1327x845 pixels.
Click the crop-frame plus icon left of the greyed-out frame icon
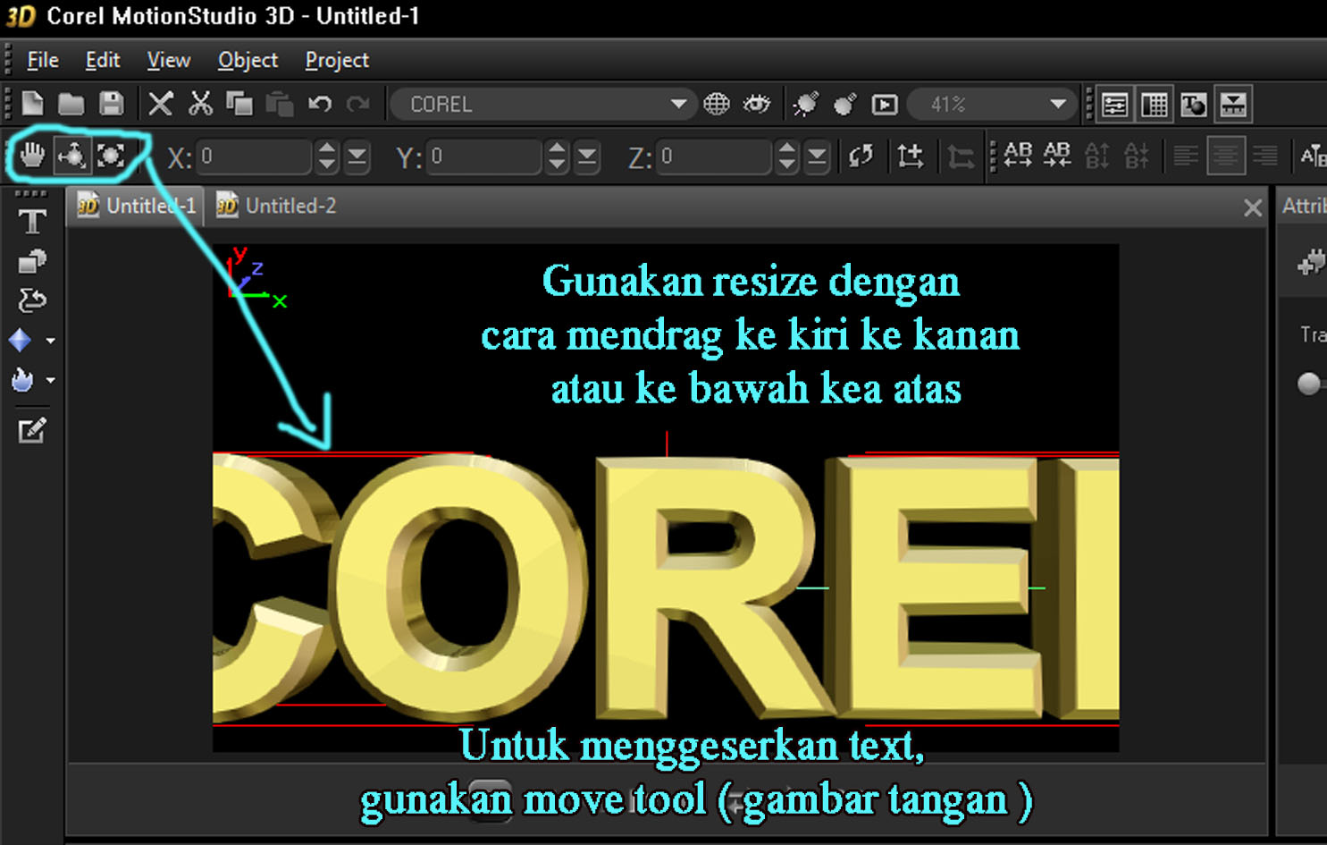pyautogui.click(x=911, y=157)
